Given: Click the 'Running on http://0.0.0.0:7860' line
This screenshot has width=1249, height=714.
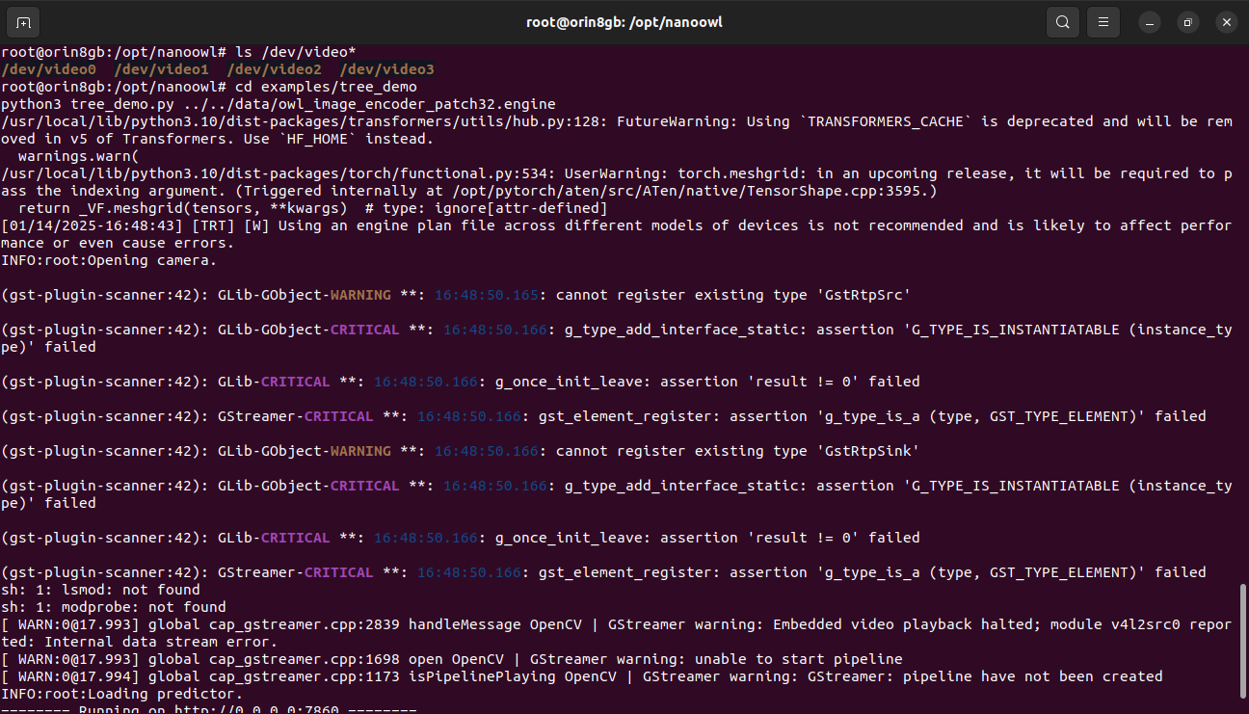Looking at the screenshot, I should pyautogui.click(x=209, y=710).
